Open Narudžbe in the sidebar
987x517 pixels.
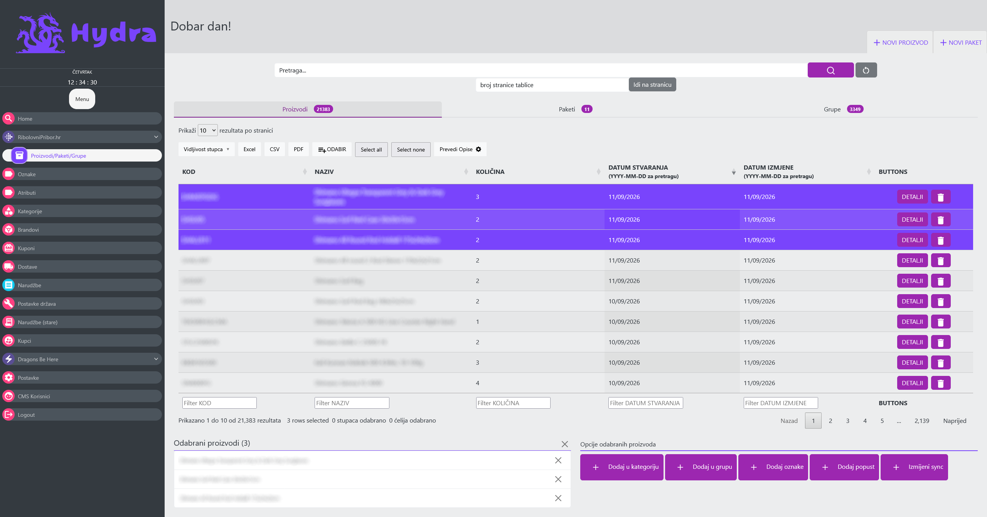tap(82, 285)
